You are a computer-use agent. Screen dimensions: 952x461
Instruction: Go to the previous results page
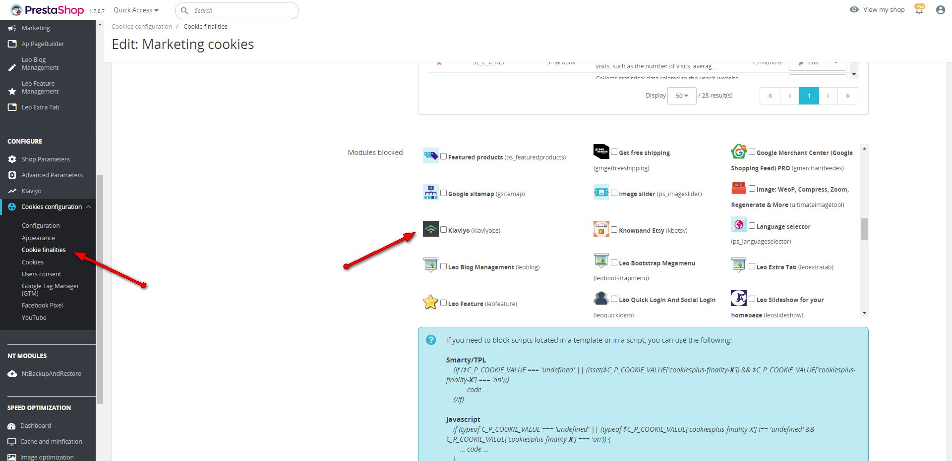click(789, 96)
